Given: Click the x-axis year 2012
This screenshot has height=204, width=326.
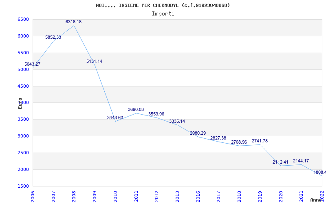Looking at the screenshot, I should click(x=157, y=196).
